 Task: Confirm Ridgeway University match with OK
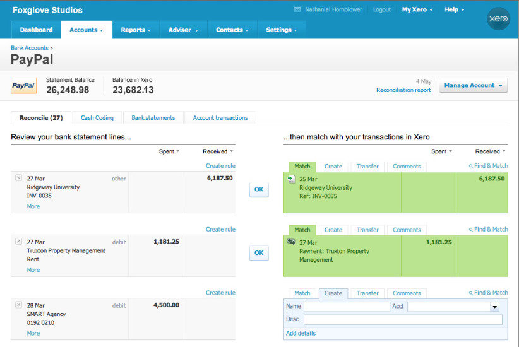point(259,189)
